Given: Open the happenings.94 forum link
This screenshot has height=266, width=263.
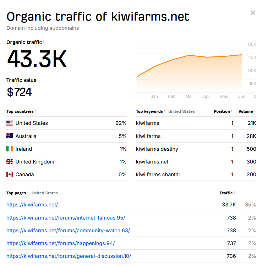Looking at the screenshot, I should (60, 243).
